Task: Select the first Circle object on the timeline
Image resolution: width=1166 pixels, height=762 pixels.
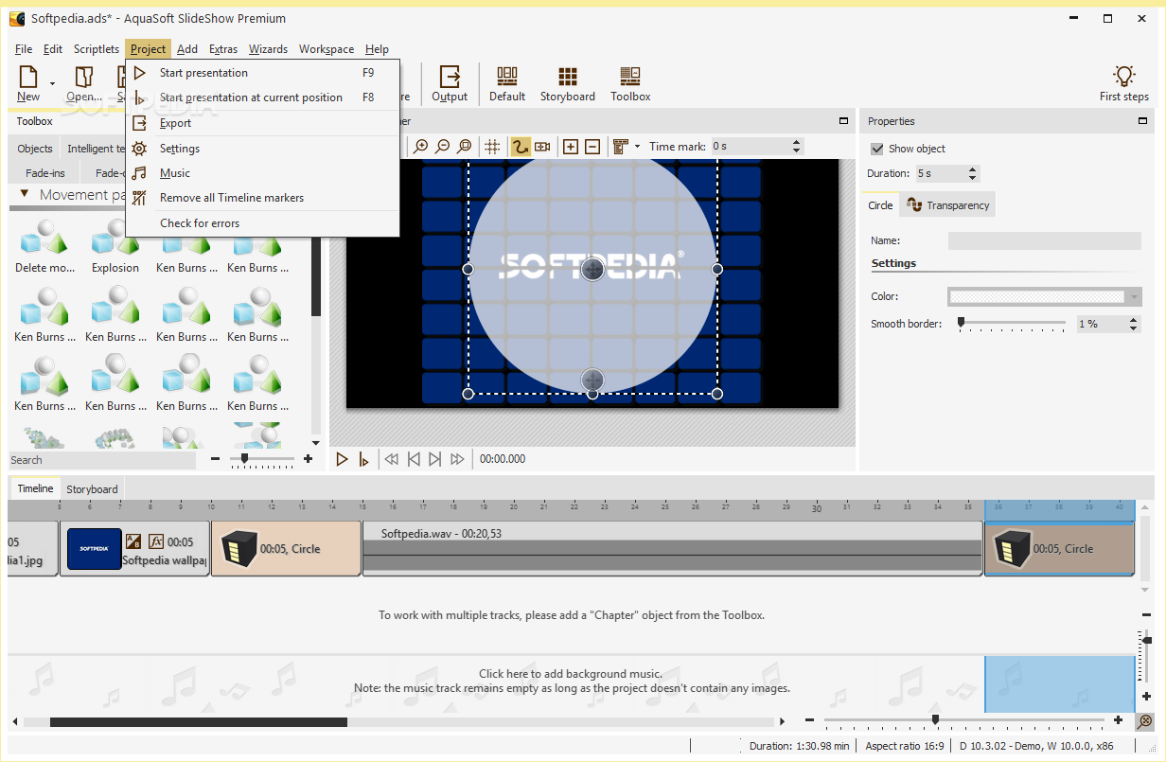Action: (286, 548)
